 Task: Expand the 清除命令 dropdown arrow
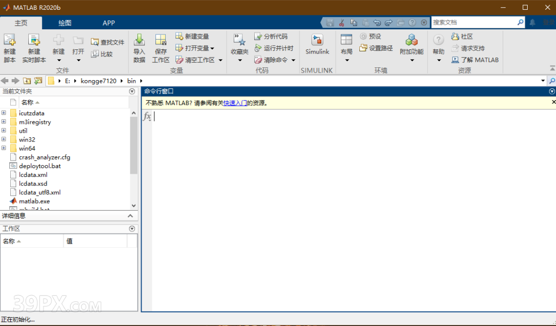coord(293,60)
